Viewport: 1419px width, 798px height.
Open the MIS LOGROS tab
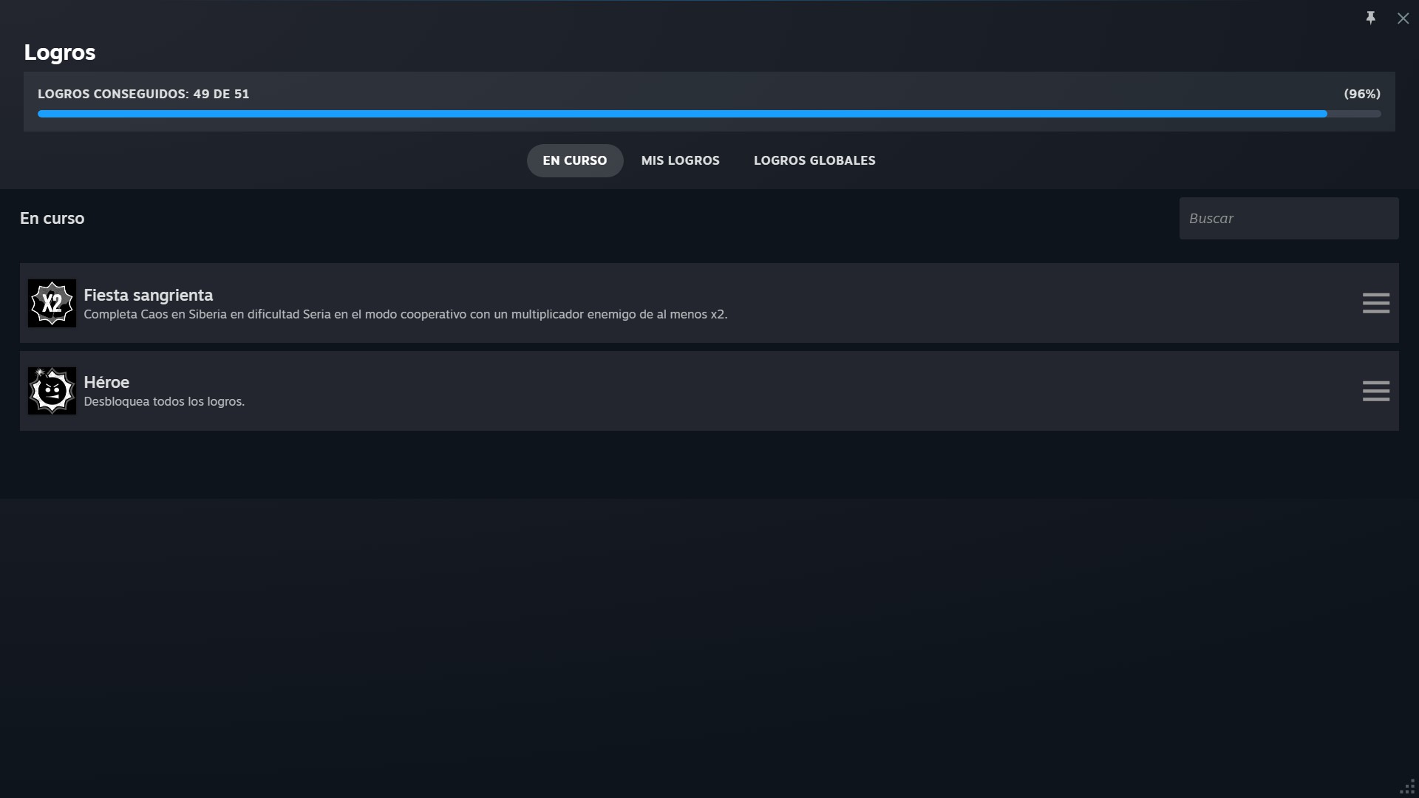point(680,160)
